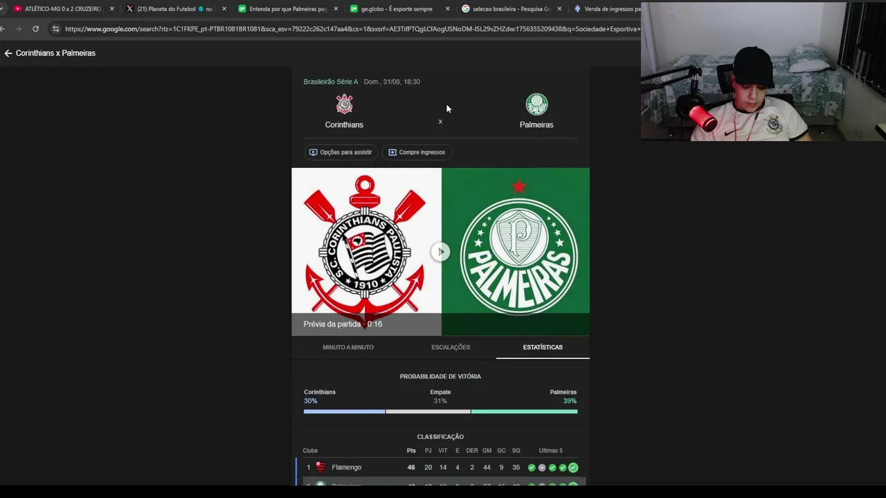Click the CLASSIFICAÇÃO heading
This screenshot has height=498, width=886.
pos(440,436)
